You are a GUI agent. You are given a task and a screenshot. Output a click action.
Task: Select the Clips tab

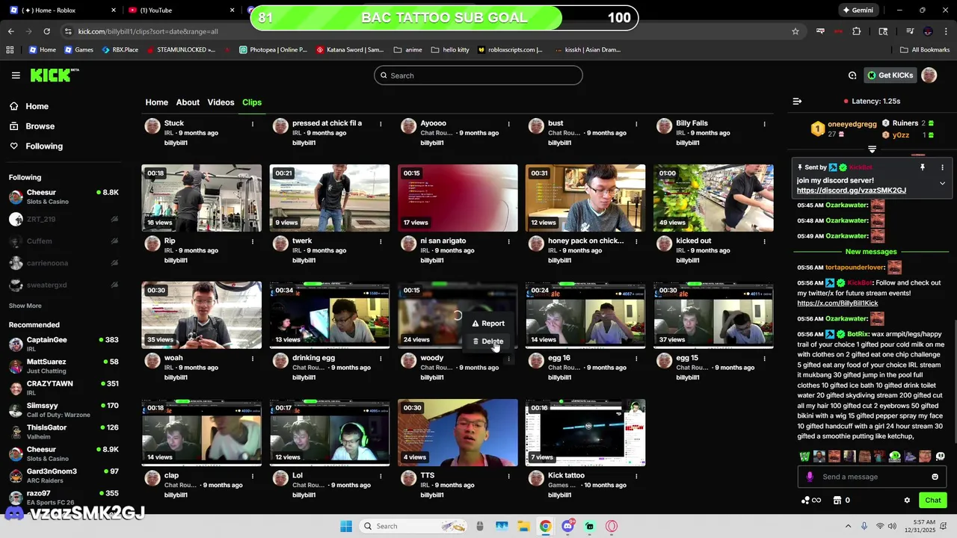tap(252, 102)
